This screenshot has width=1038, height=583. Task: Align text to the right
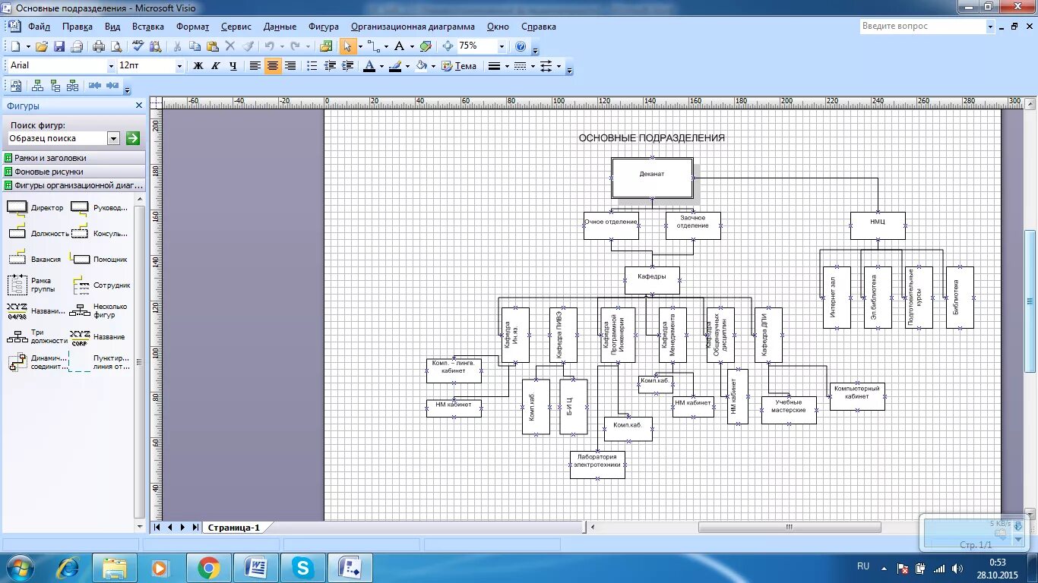(x=290, y=66)
